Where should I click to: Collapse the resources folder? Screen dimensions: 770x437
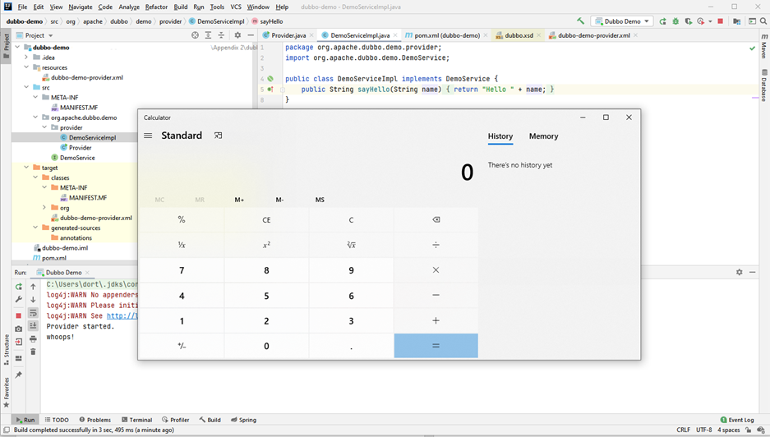pyautogui.click(x=26, y=67)
